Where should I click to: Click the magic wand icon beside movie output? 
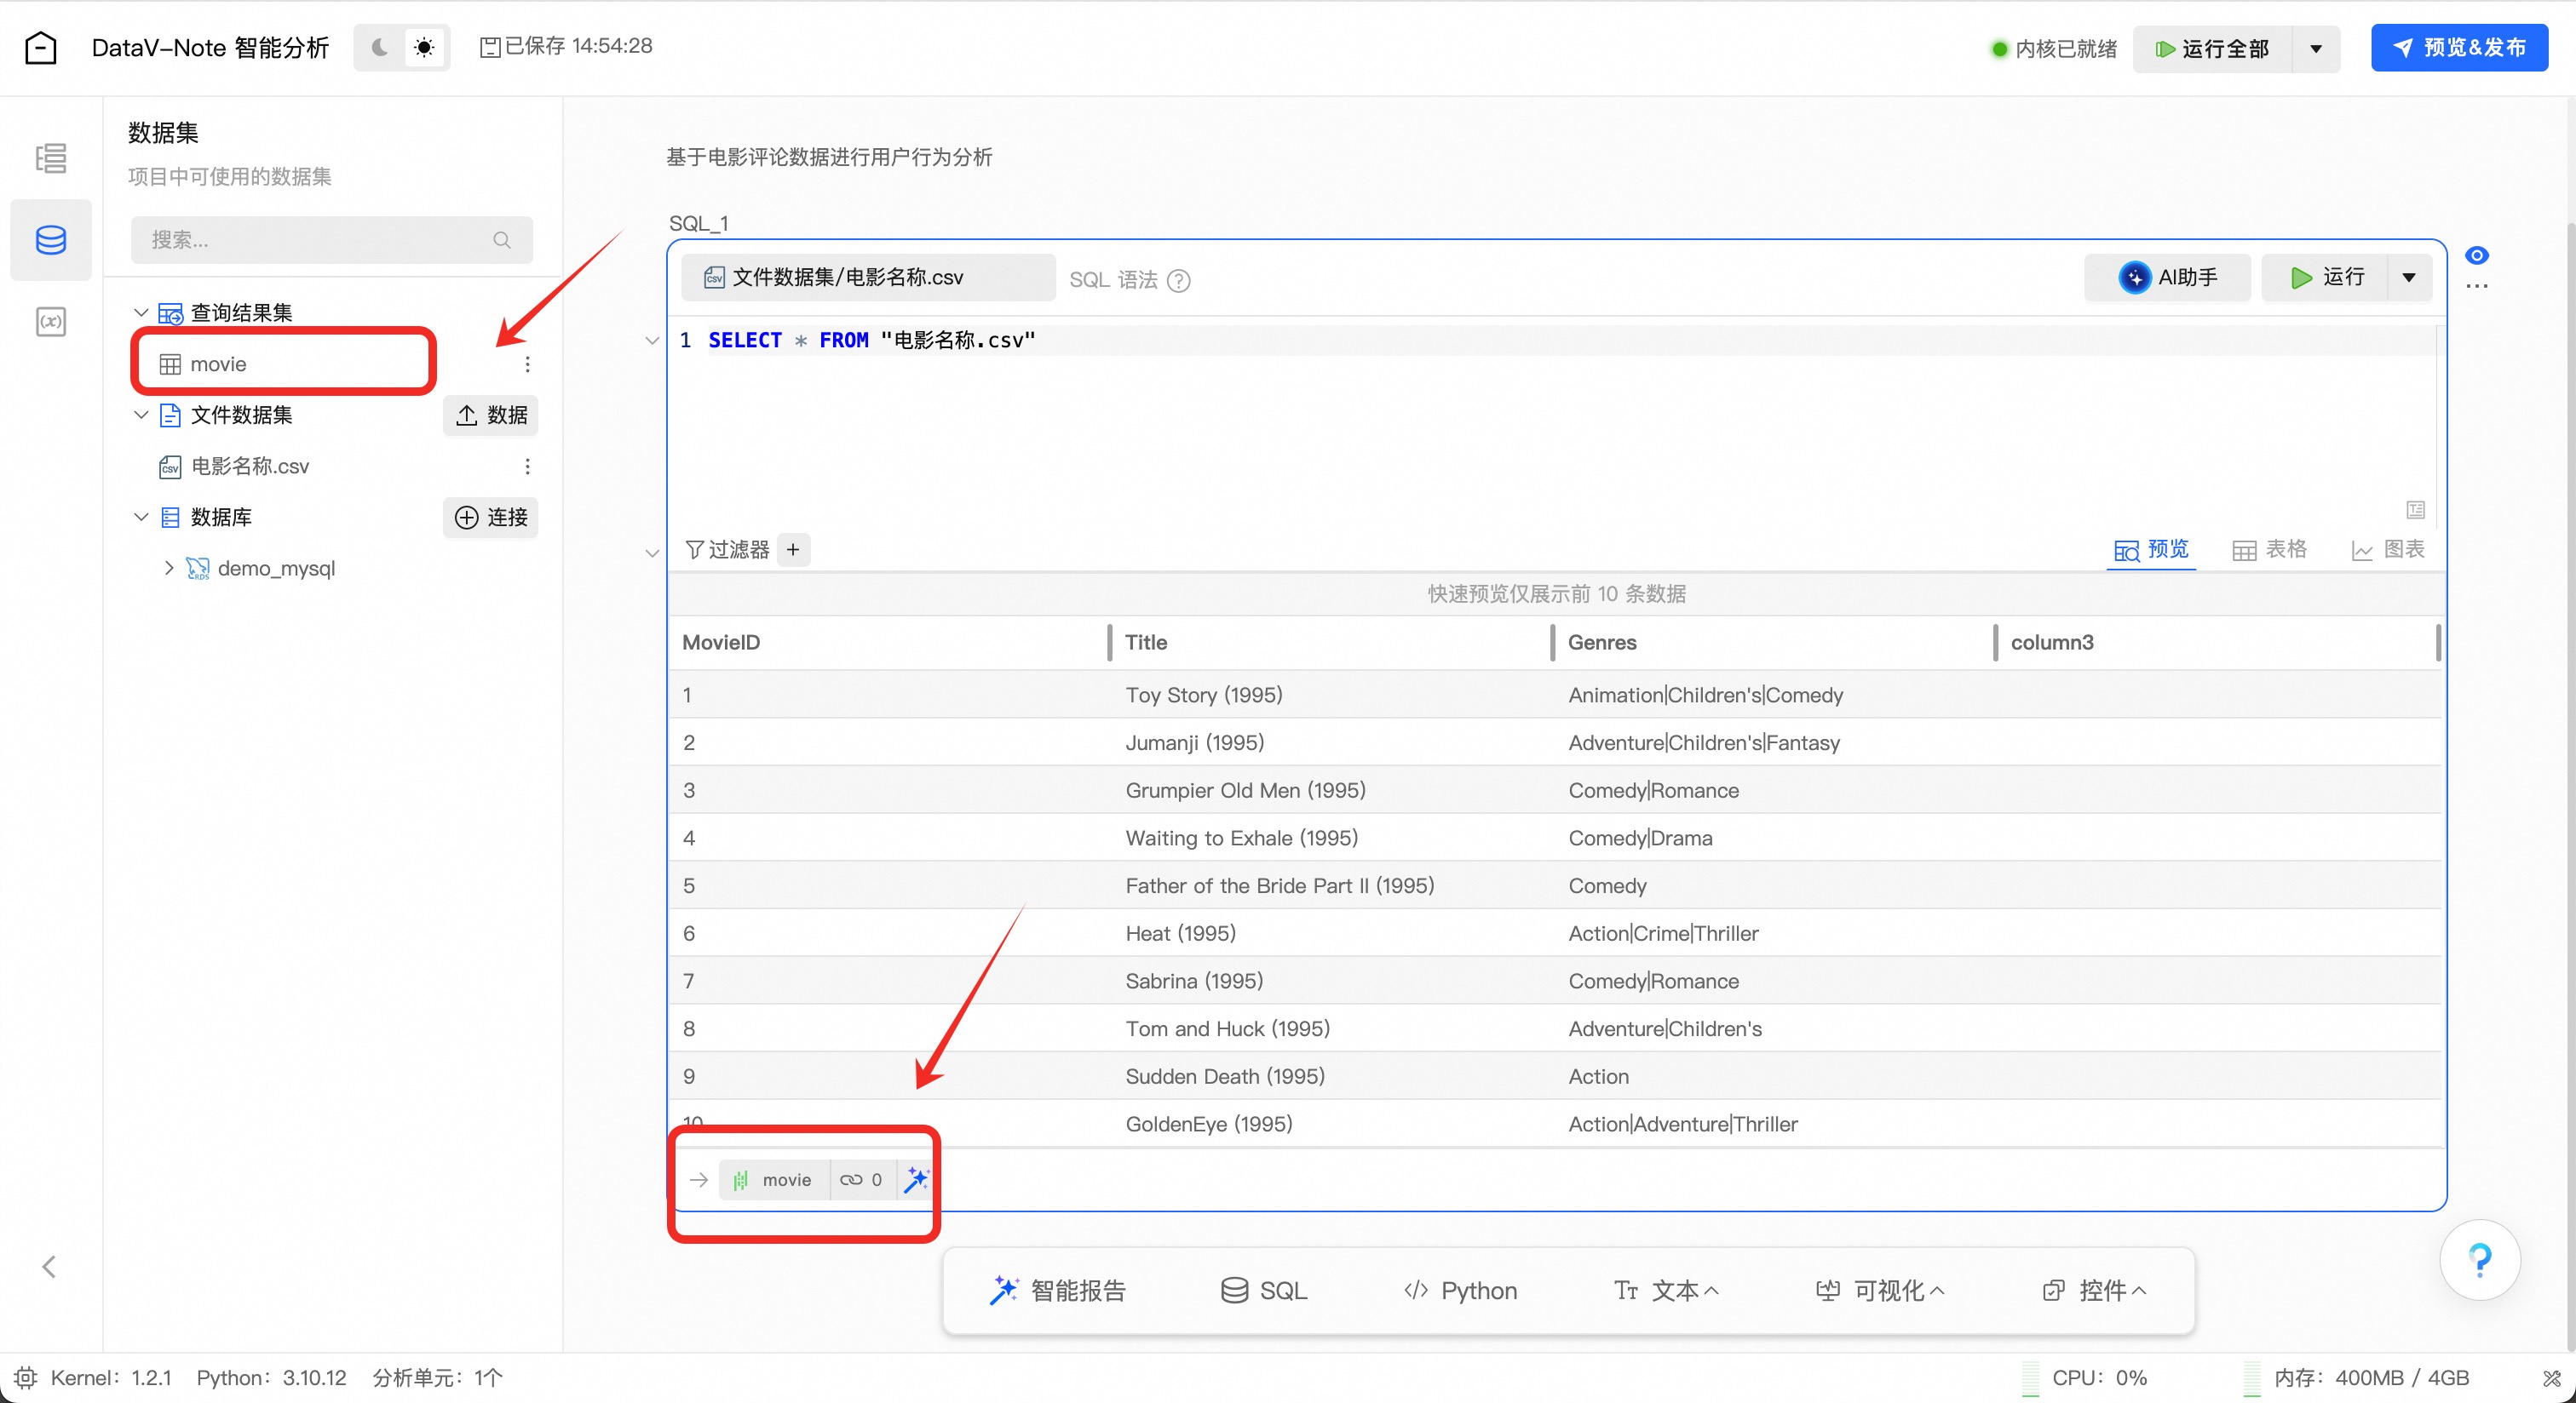[916, 1179]
